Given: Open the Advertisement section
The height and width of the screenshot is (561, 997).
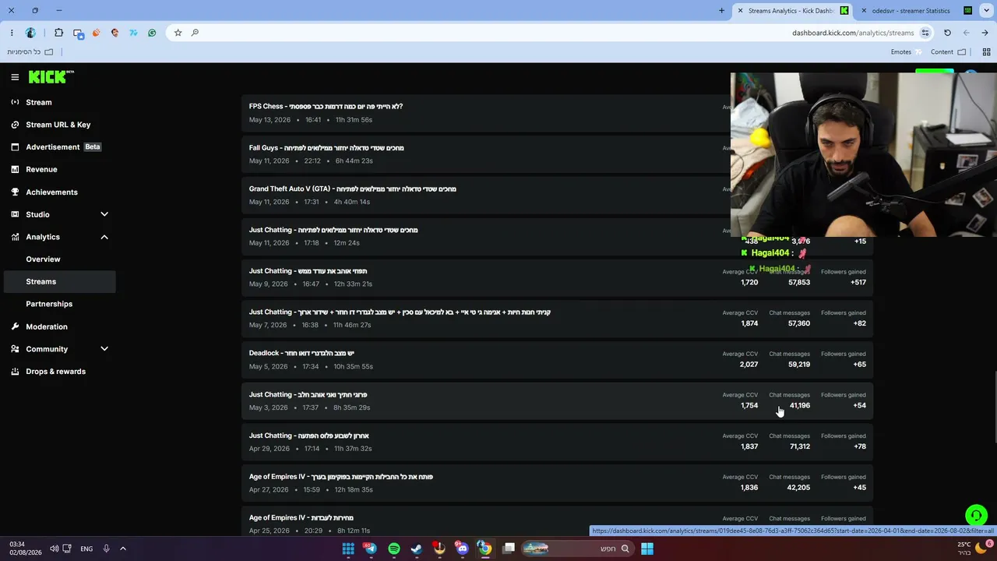Looking at the screenshot, I should pos(53,147).
